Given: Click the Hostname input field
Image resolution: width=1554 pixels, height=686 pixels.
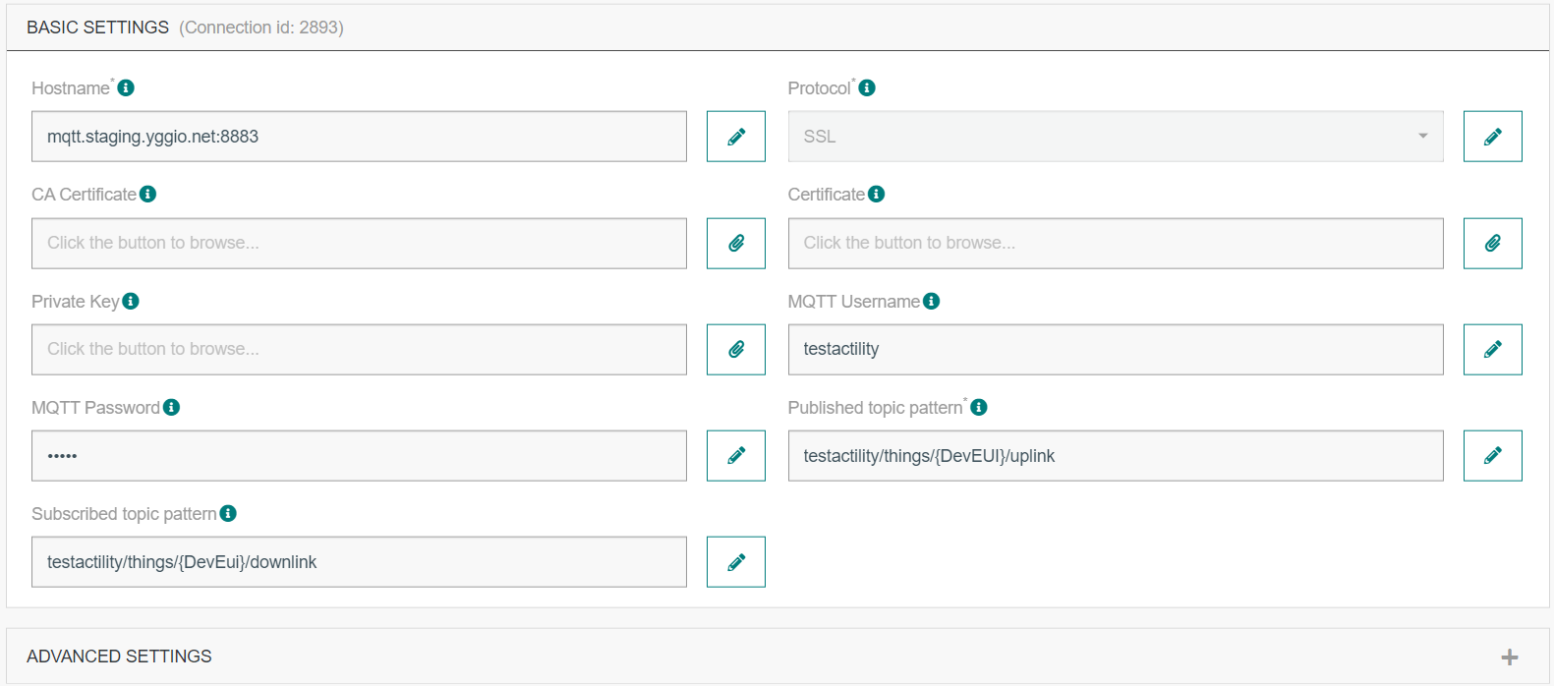Looking at the screenshot, I should point(359,137).
